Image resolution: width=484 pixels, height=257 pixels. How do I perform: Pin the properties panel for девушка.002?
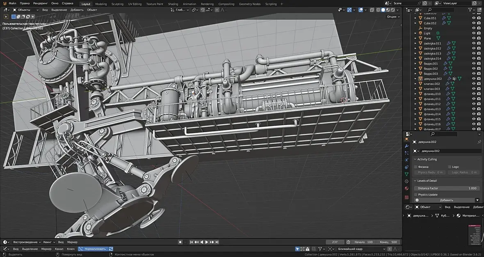coord(479,142)
